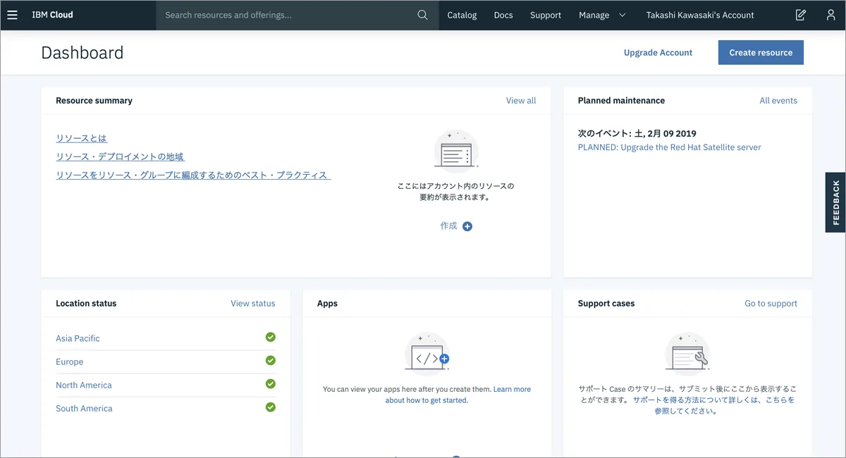
Task: Select the South America location
Action: (84, 408)
